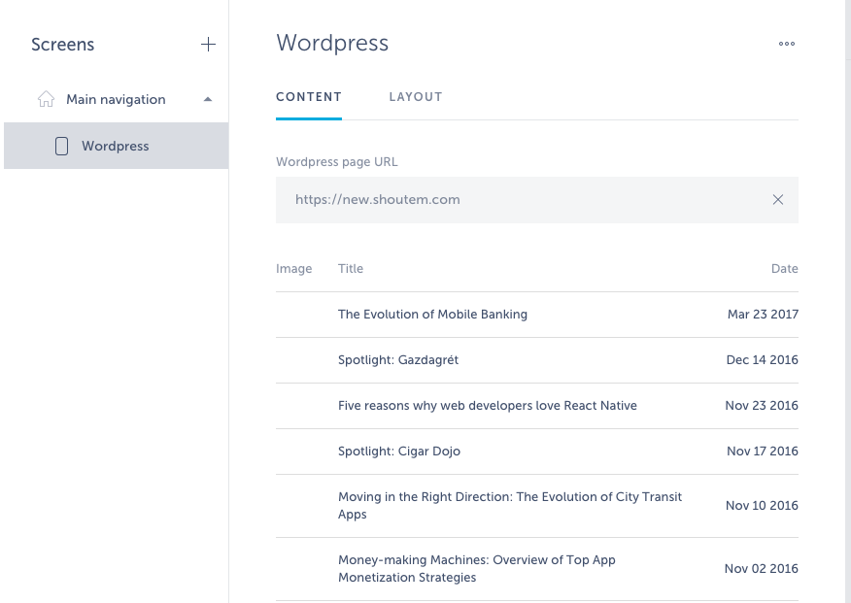Image resolution: width=851 pixels, height=603 pixels.
Task: Switch to the LAYOUT tab
Action: click(x=416, y=97)
